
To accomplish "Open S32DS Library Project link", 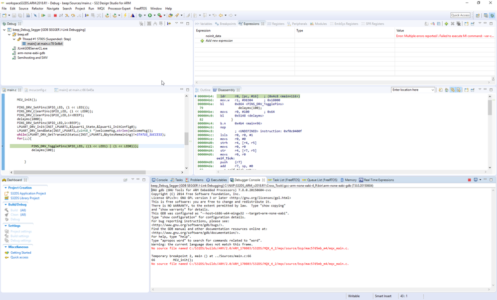I will pos(25,199).
